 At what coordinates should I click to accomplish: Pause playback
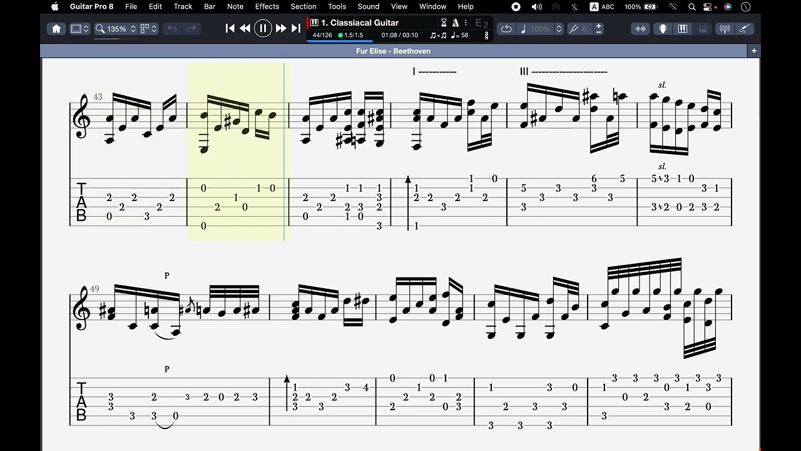coord(263,28)
